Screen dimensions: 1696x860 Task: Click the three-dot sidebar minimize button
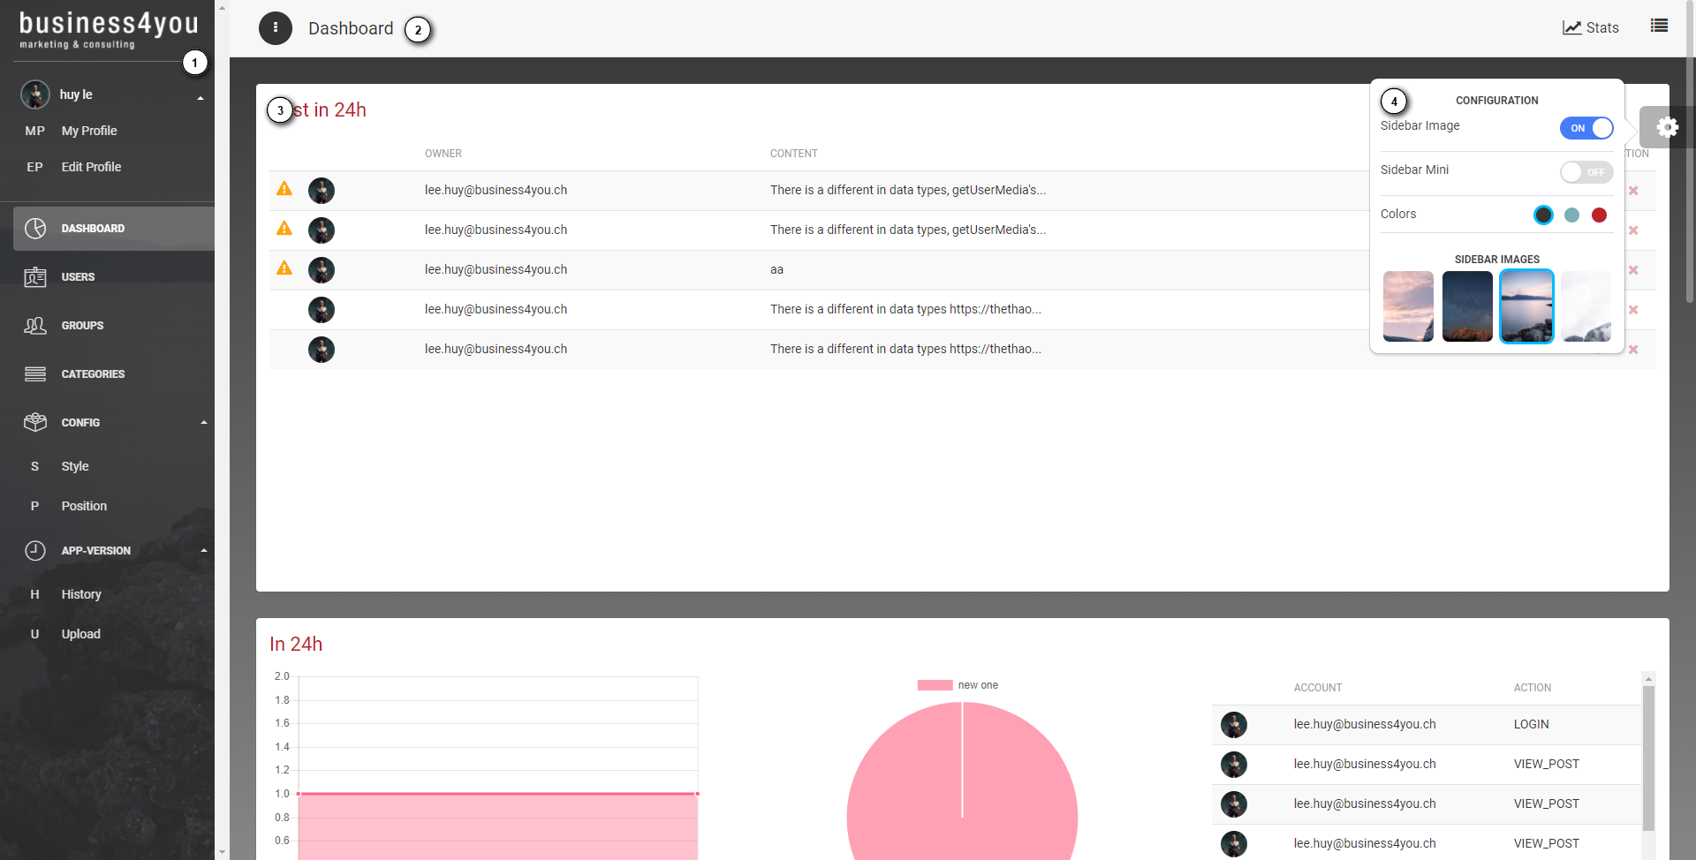click(x=276, y=28)
